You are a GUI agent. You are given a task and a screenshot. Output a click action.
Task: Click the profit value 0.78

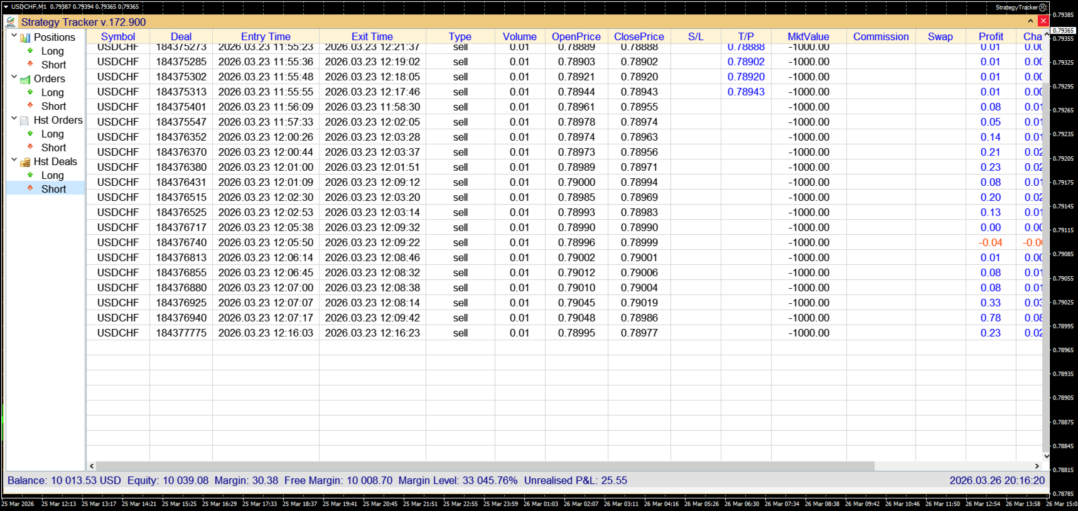click(x=991, y=318)
